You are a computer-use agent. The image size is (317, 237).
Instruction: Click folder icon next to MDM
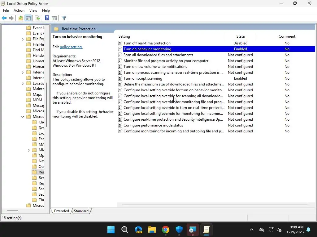[29, 100]
